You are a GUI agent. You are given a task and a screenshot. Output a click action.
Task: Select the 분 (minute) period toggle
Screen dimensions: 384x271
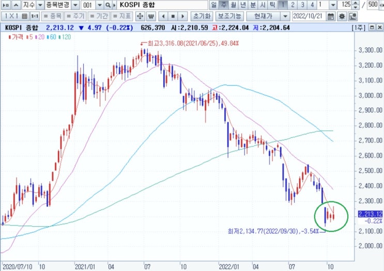point(253,5)
